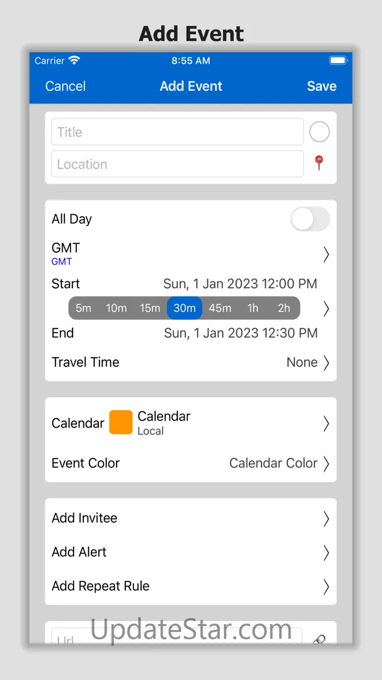Expand Event Color selection
The width and height of the screenshot is (382, 680).
coord(279,463)
